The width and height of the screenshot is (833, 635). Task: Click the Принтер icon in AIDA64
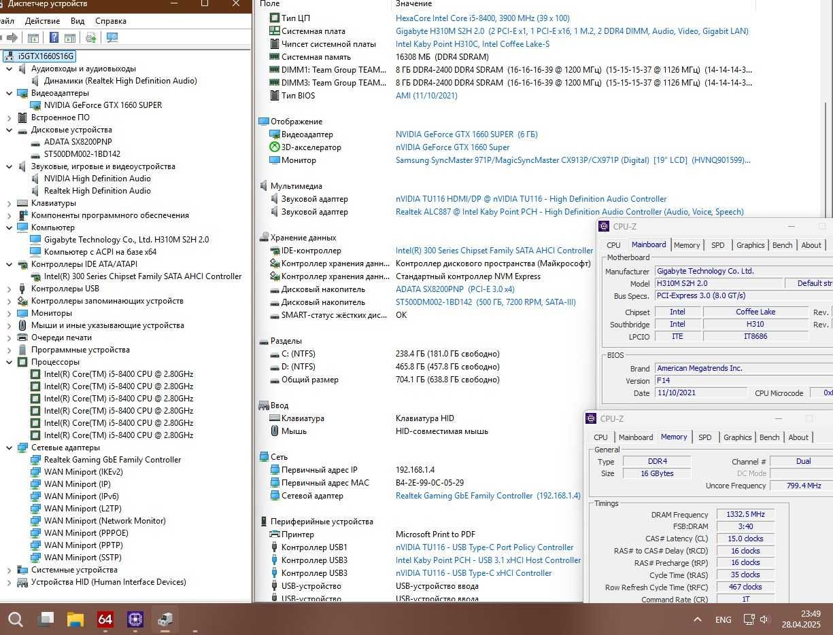[x=275, y=534]
